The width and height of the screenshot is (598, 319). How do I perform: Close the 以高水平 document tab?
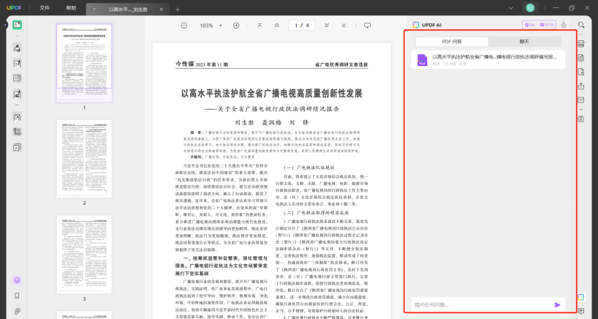point(161,10)
